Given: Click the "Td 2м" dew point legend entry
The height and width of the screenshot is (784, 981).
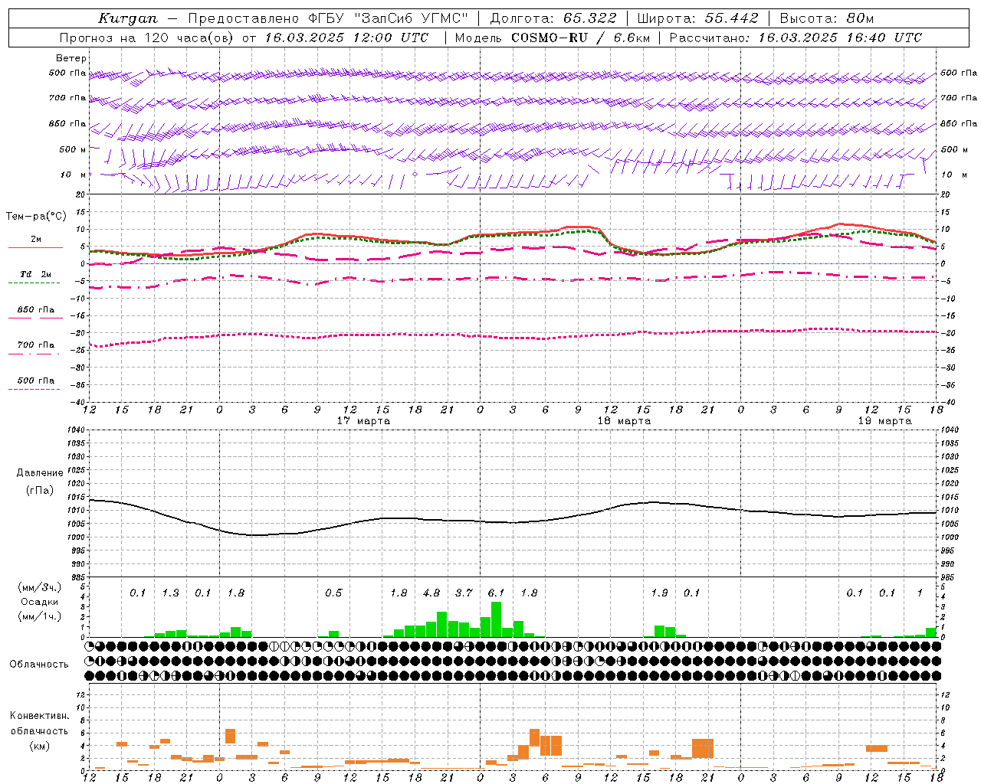Looking at the screenshot, I should 36,274.
